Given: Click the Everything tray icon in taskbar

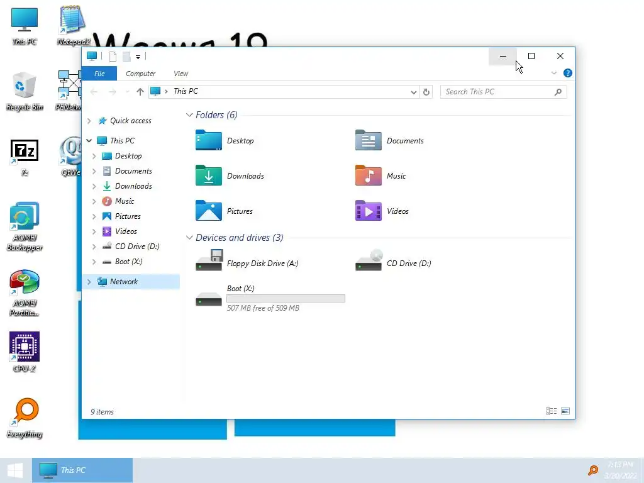Looking at the screenshot, I should point(593,470).
